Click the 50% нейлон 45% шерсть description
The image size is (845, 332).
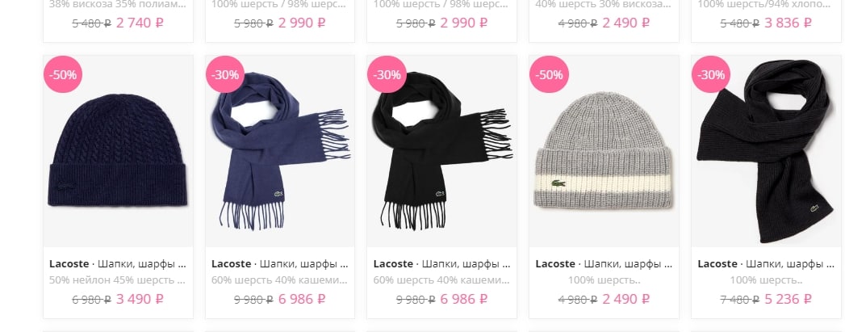coord(118,280)
